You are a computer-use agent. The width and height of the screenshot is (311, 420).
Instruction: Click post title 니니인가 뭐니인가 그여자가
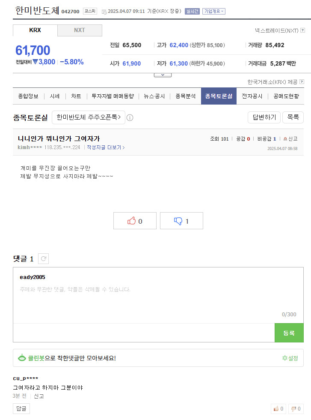59,139
